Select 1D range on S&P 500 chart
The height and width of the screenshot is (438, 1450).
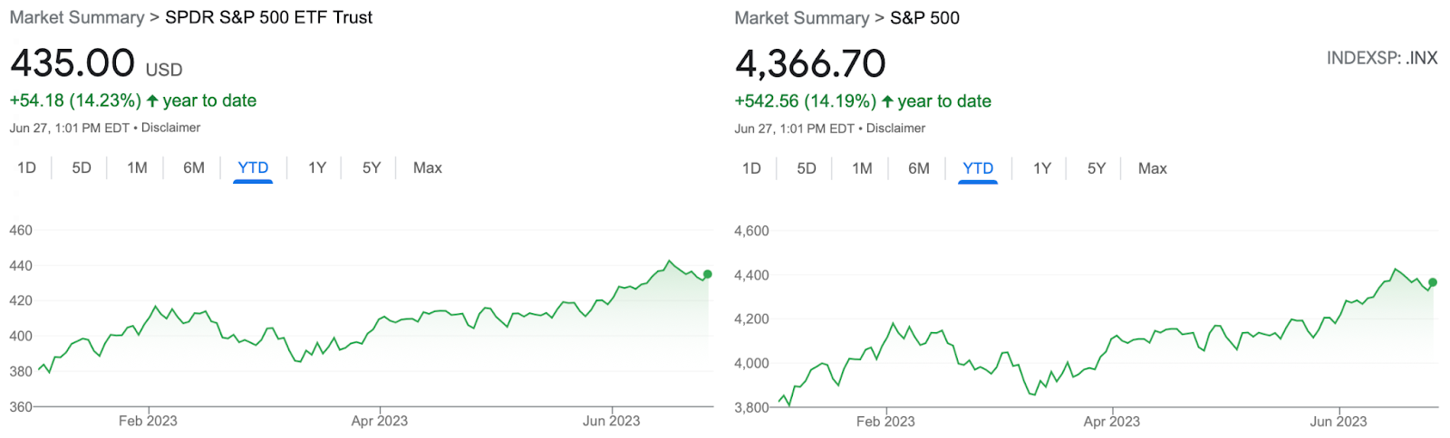coord(752,168)
